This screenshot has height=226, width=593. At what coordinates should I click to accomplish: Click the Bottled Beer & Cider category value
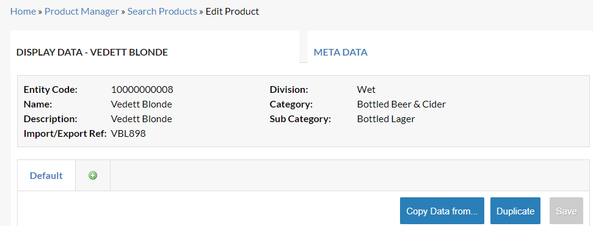401,104
